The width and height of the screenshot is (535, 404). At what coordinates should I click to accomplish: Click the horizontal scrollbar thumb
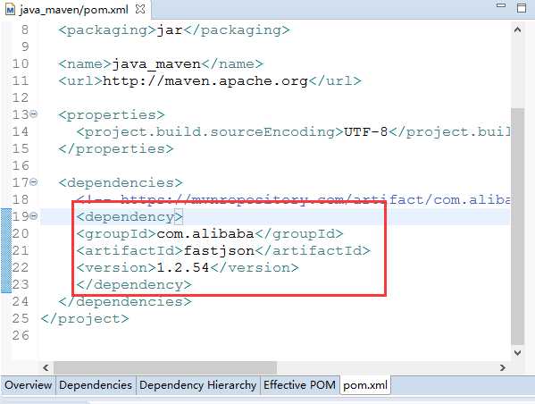tap(165, 367)
